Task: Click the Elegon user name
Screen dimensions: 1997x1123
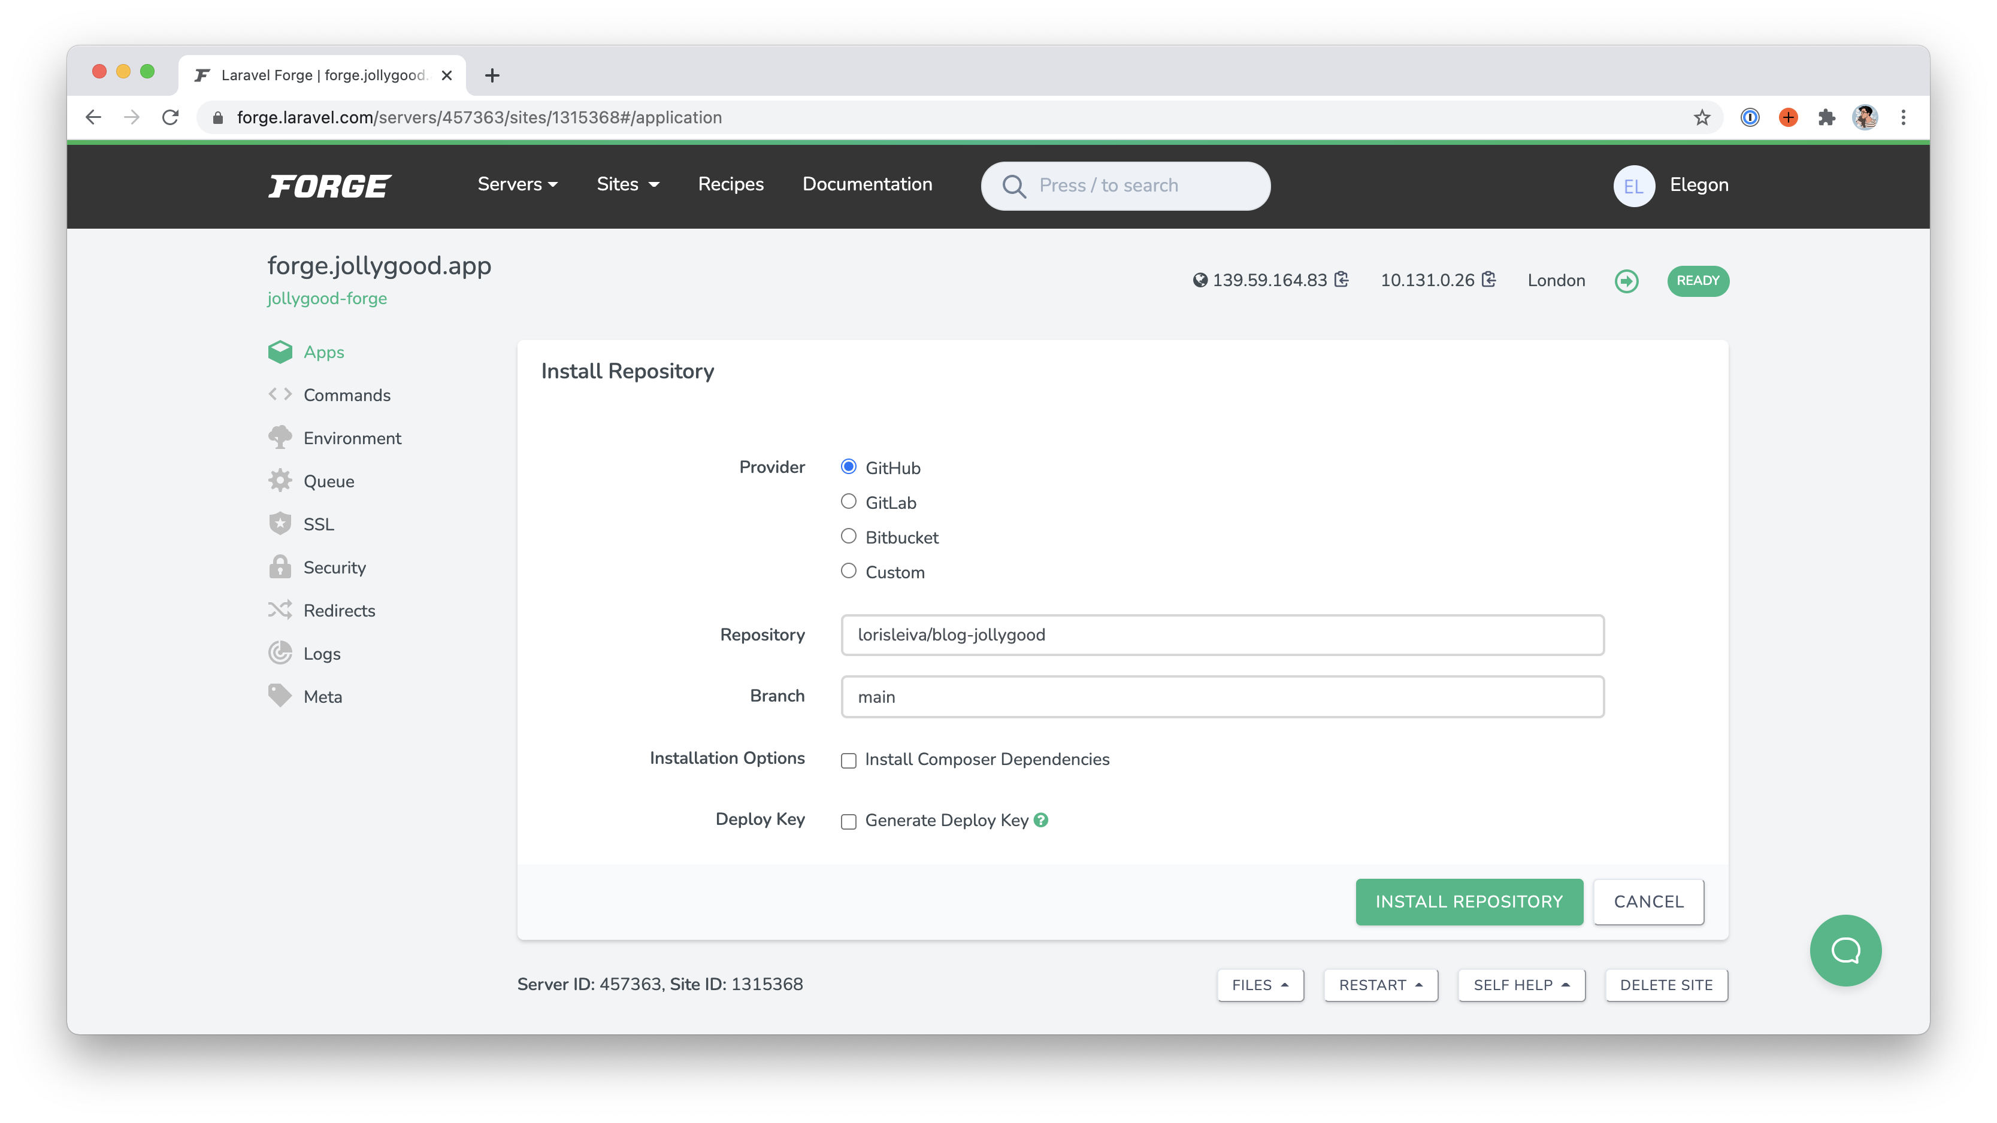Action: coord(1699,185)
